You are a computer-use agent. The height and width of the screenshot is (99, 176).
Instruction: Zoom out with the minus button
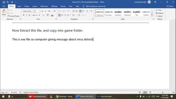(x=154, y=92)
